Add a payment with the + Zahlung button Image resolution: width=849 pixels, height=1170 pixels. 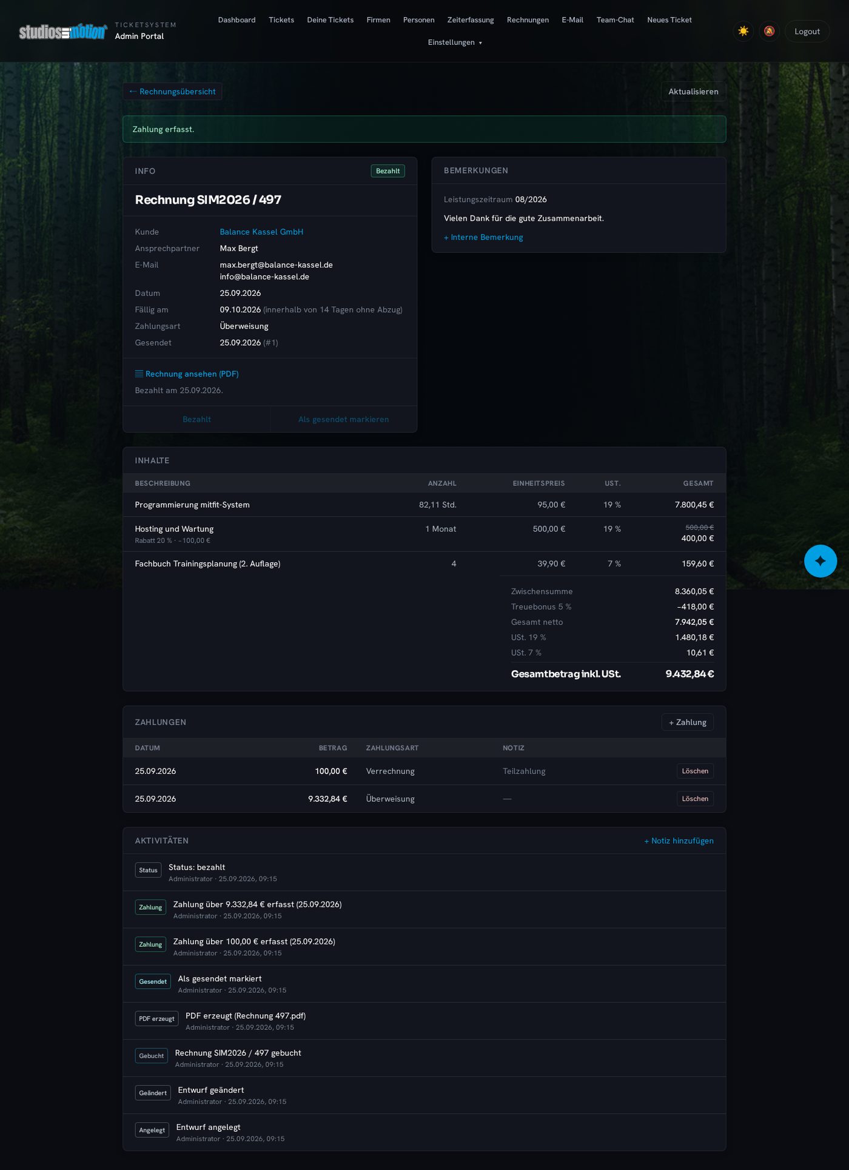(688, 722)
